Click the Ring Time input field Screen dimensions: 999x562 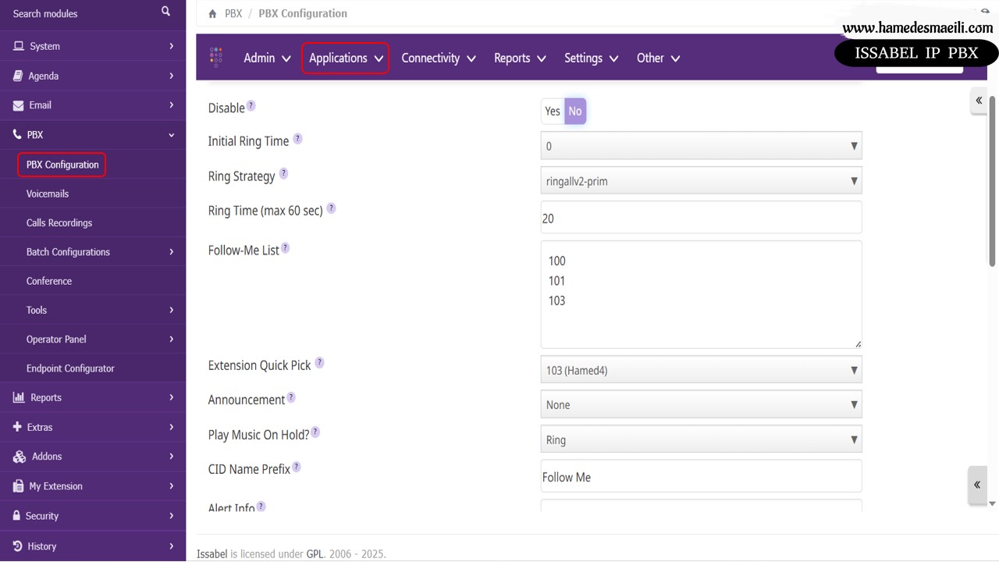700,218
